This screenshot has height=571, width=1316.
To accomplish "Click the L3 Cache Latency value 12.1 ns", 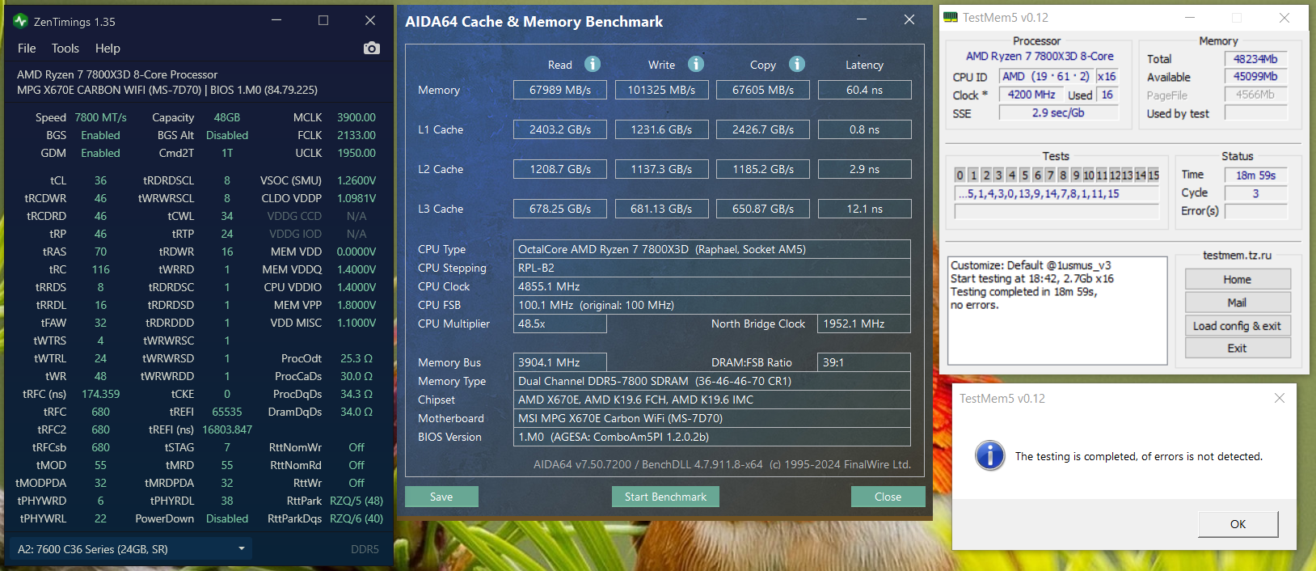I will (x=865, y=209).
